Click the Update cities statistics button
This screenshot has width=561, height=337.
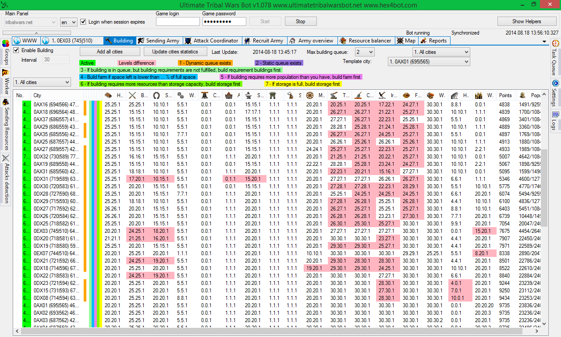175,52
